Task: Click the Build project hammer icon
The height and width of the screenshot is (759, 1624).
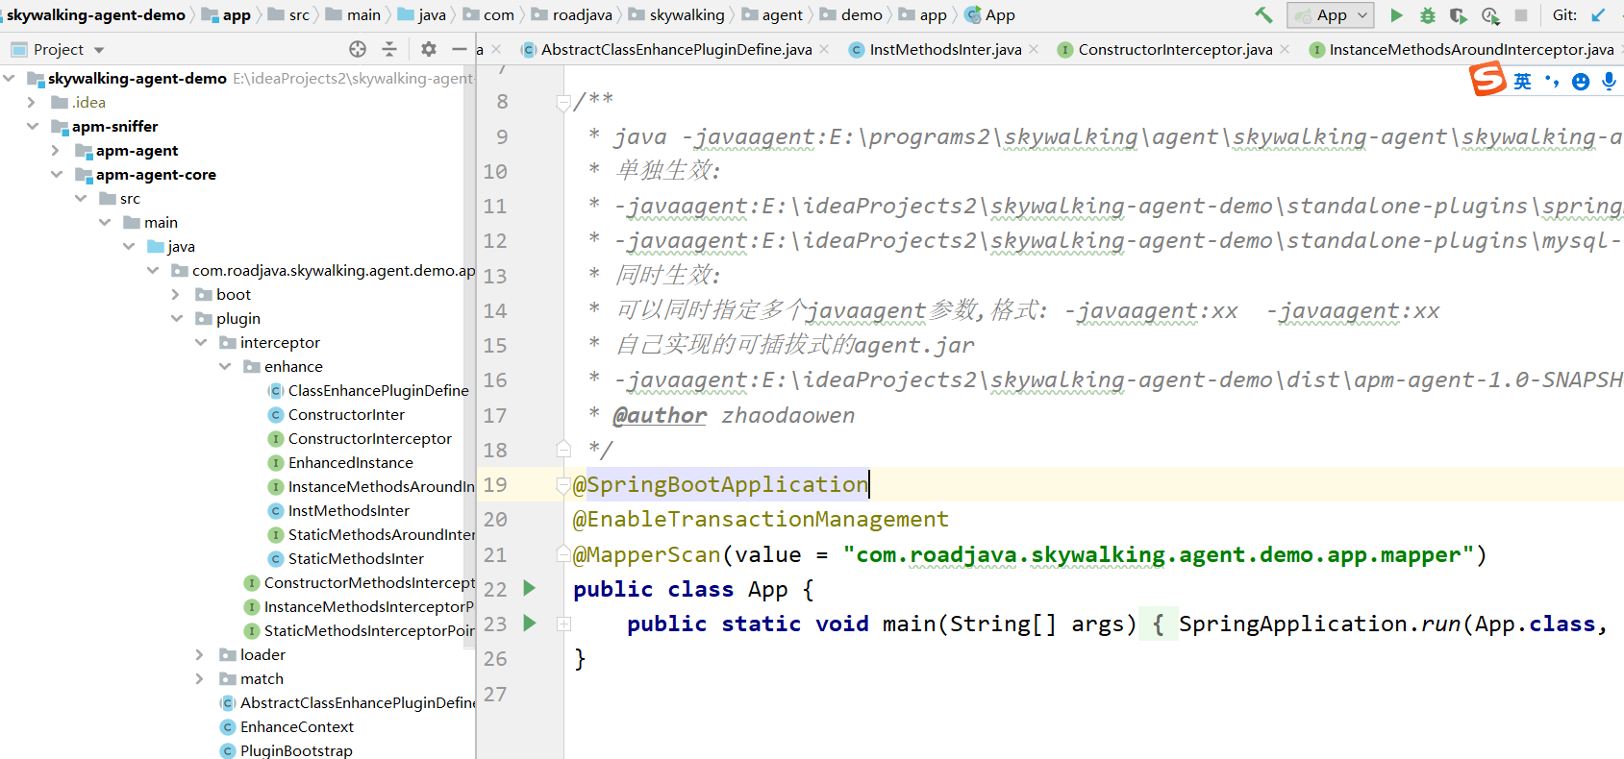Action: point(1263,14)
